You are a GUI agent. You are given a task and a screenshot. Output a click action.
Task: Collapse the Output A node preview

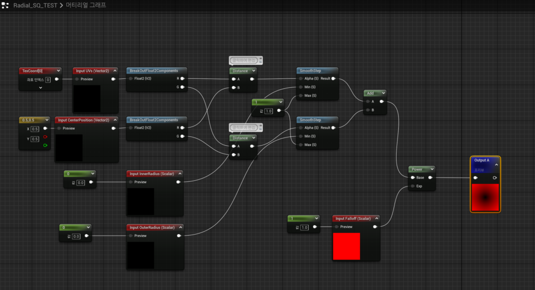tap(496, 165)
